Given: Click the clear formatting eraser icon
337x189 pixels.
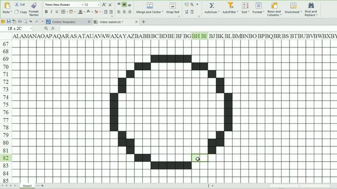Looking at the screenshot, I should pos(96,12).
